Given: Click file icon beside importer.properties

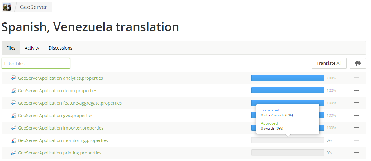Looking at the screenshot, I should (x=14, y=128).
